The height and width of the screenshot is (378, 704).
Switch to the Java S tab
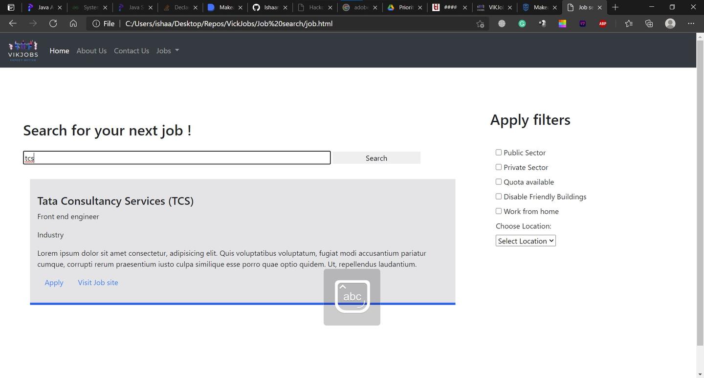click(x=134, y=7)
